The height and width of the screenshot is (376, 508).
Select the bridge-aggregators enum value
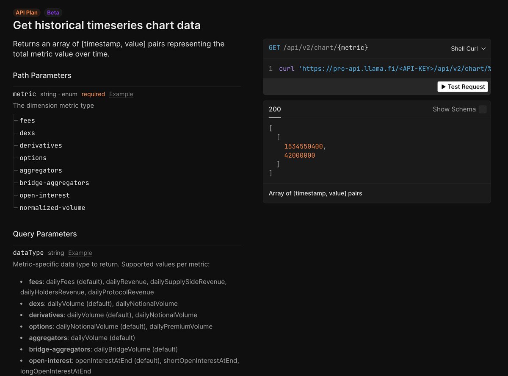coord(54,183)
